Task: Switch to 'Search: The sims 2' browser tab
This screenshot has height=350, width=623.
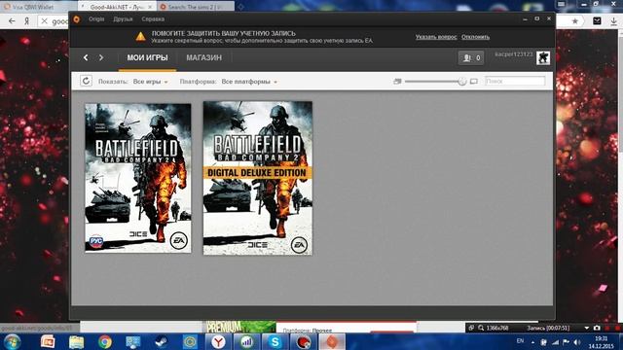Action: (x=195, y=7)
